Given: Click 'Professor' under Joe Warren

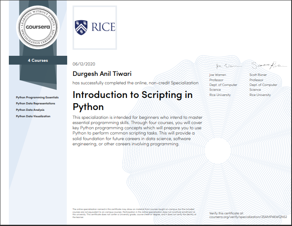Looking at the screenshot, I should [216, 80].
